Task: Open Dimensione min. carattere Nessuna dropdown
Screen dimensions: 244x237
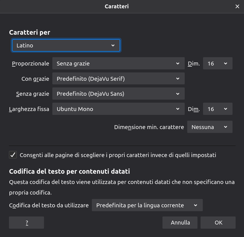Action: point(210,127)
